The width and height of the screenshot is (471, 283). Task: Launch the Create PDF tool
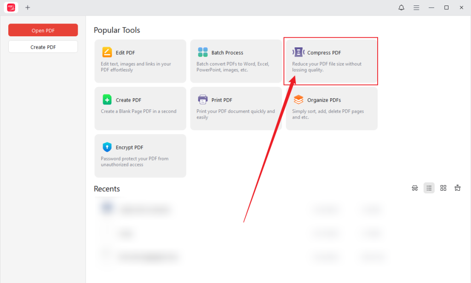pos(140,108)
